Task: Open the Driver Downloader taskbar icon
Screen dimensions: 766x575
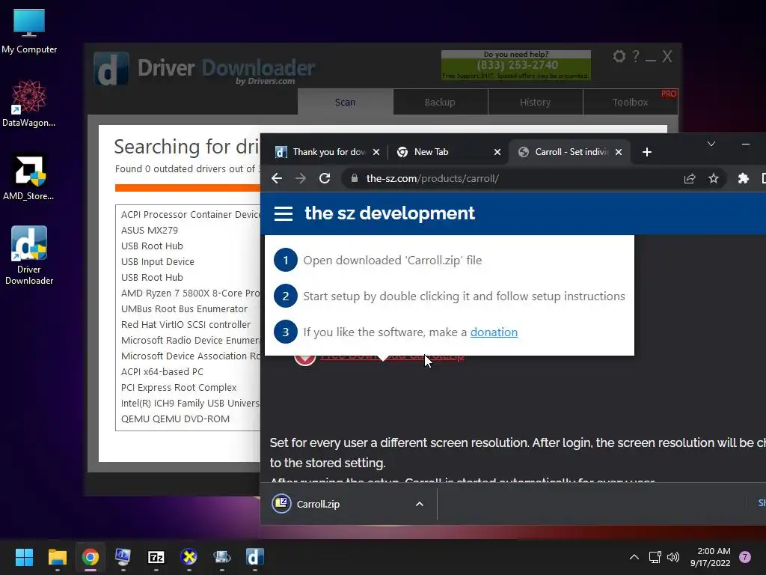Action: pyautogui.click(x=254, y=557)
